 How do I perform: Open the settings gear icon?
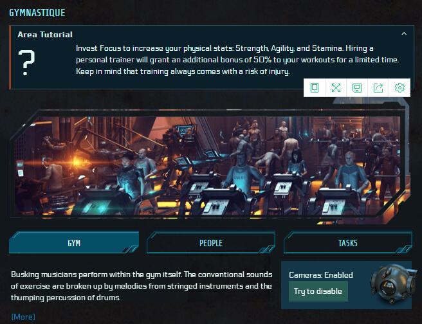coord(399,87)
